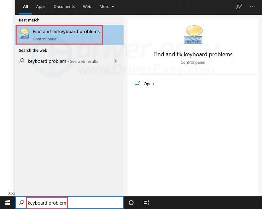
Task: Click the magnifier icon beside web result
Action: coord(22,61)
